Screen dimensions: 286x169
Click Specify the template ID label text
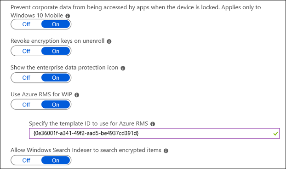(88, 124)
